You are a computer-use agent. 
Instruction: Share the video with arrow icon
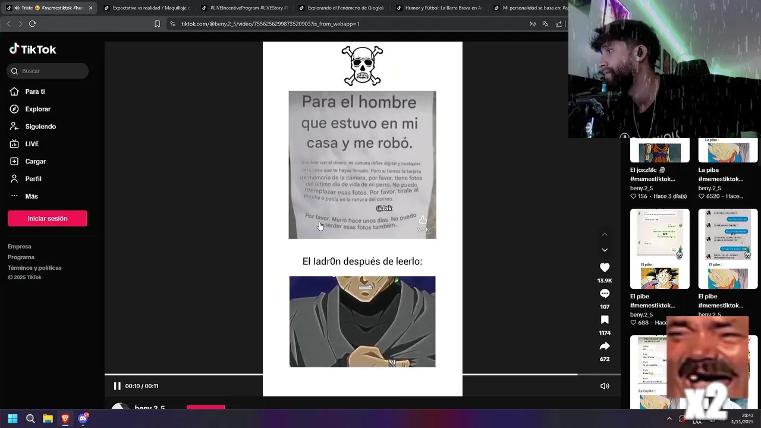(605, 346)
